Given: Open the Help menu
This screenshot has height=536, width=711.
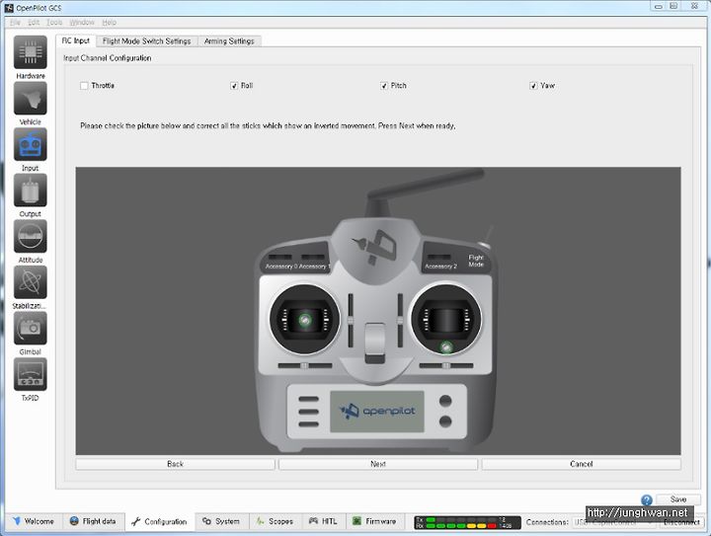Looking at the screenshot, I should coord(109,22).
